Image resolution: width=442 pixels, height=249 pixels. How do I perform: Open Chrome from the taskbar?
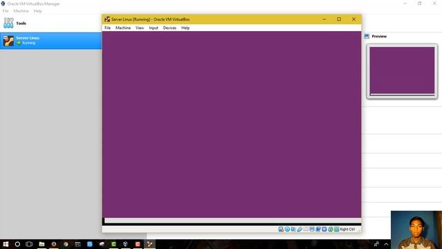(x=66, y=244)
